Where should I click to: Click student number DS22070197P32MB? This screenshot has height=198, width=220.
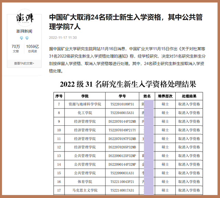122,139
